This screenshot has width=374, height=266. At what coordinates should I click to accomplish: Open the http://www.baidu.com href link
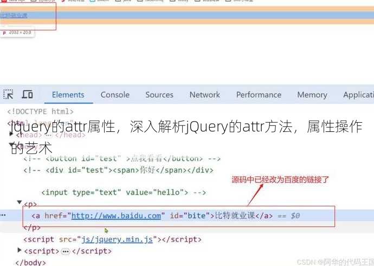coord(116,216)
